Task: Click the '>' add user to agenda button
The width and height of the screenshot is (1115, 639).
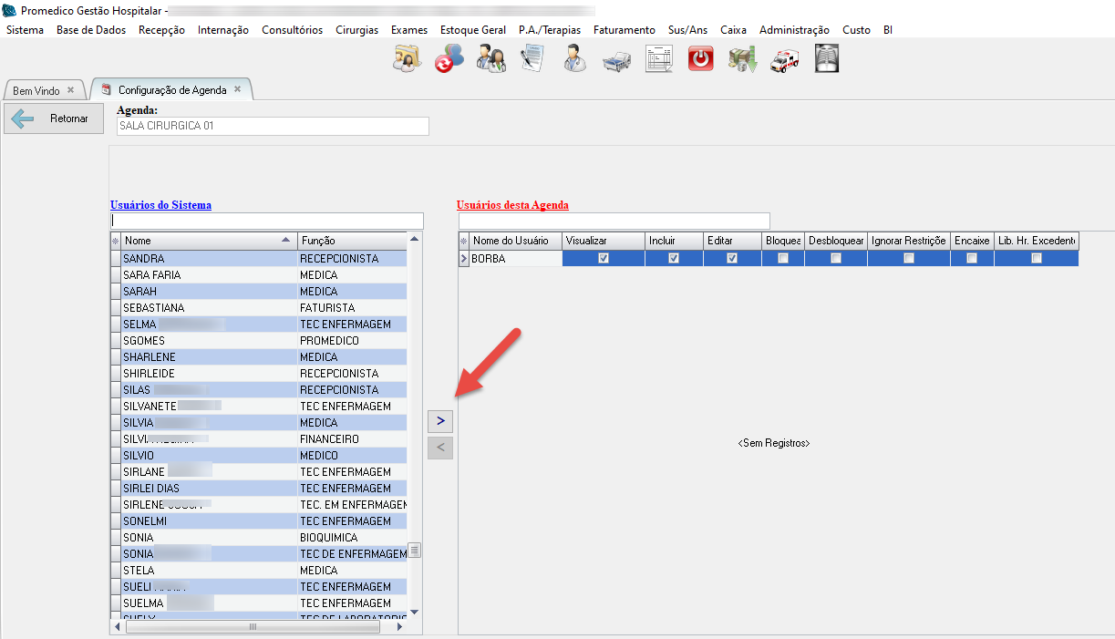Action: 440,421
